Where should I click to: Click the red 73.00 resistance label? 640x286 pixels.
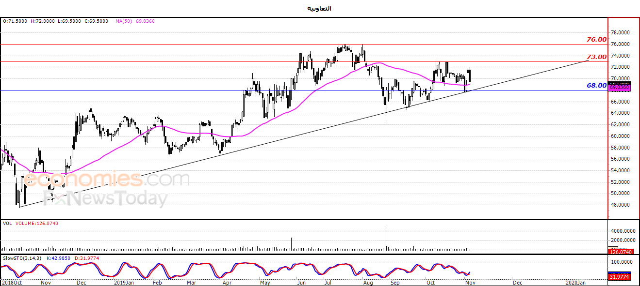(x=596, y=57)
